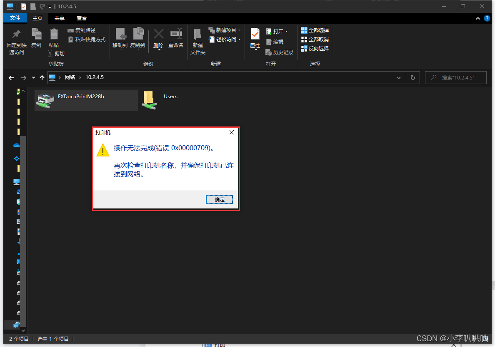
Task: Open Customize Quick Access Toolbar dropdown
Action: tap(50, 7)
